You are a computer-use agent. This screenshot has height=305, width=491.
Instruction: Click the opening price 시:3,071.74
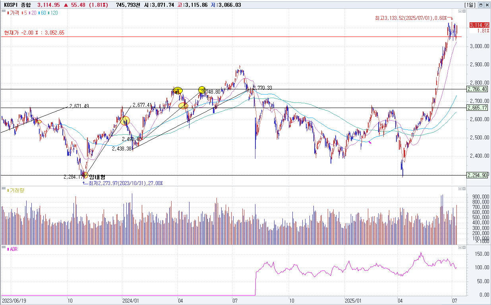coord(160,5)
